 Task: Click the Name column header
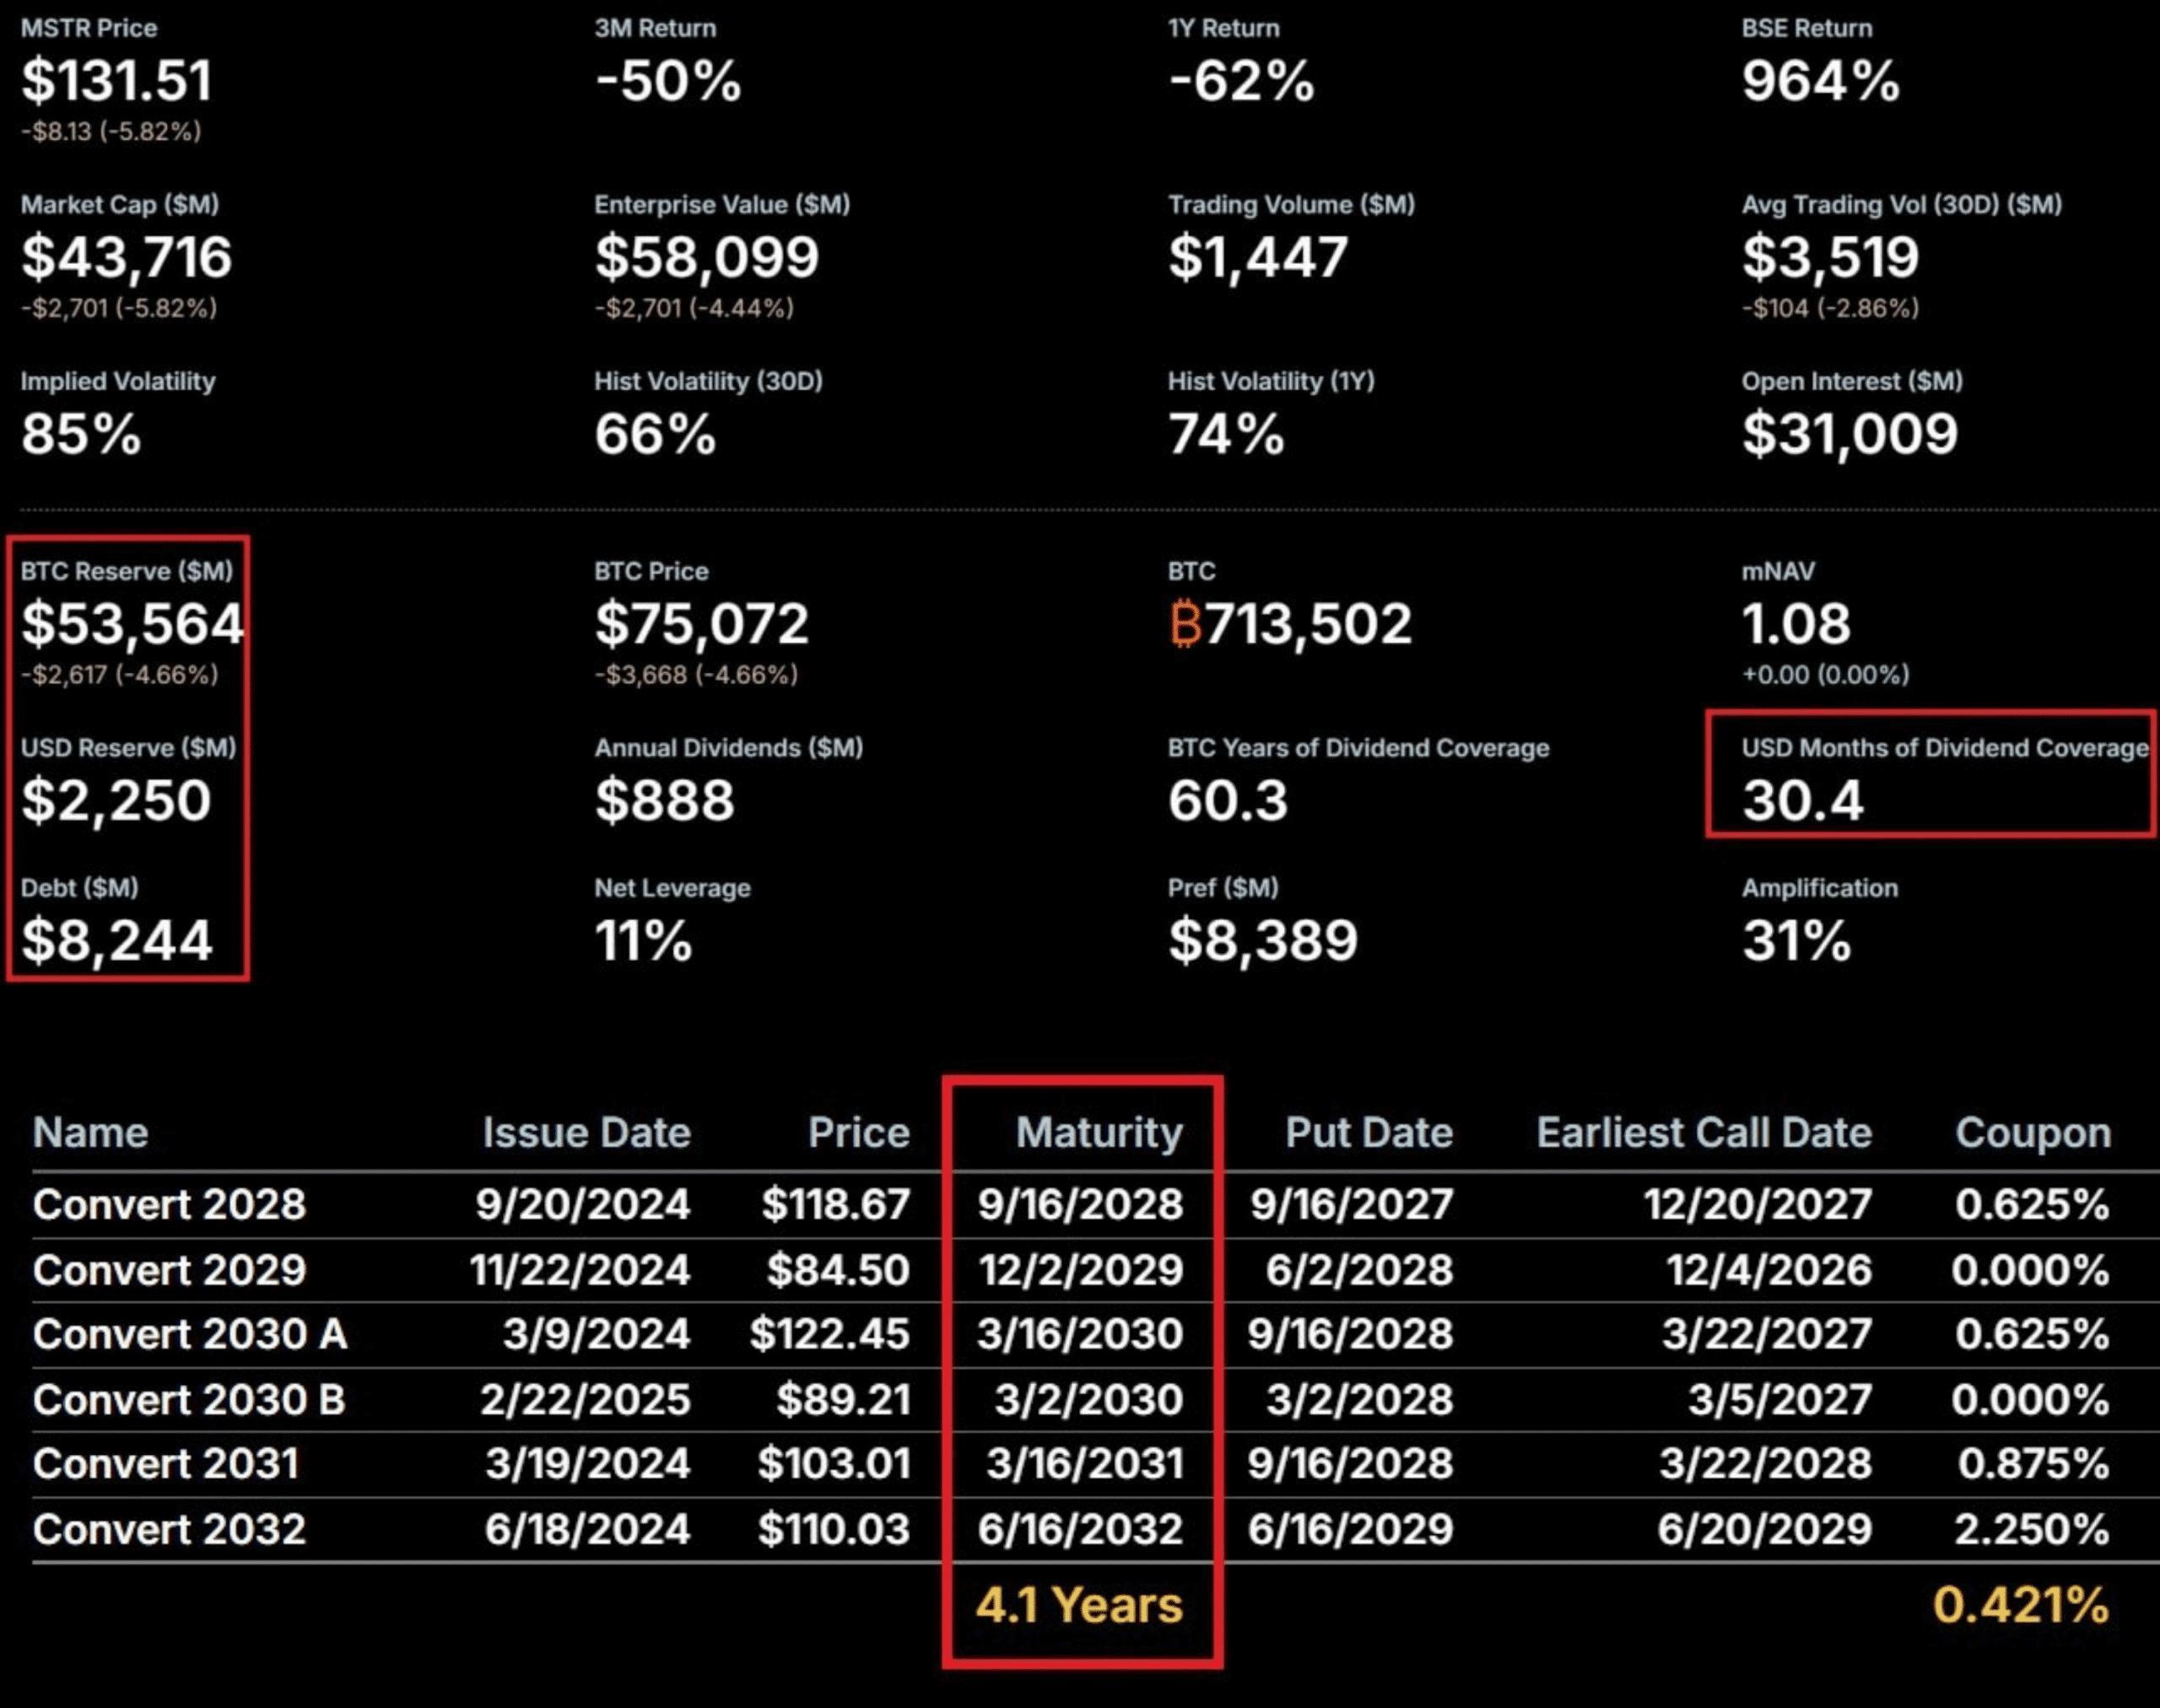(91, 1133)
